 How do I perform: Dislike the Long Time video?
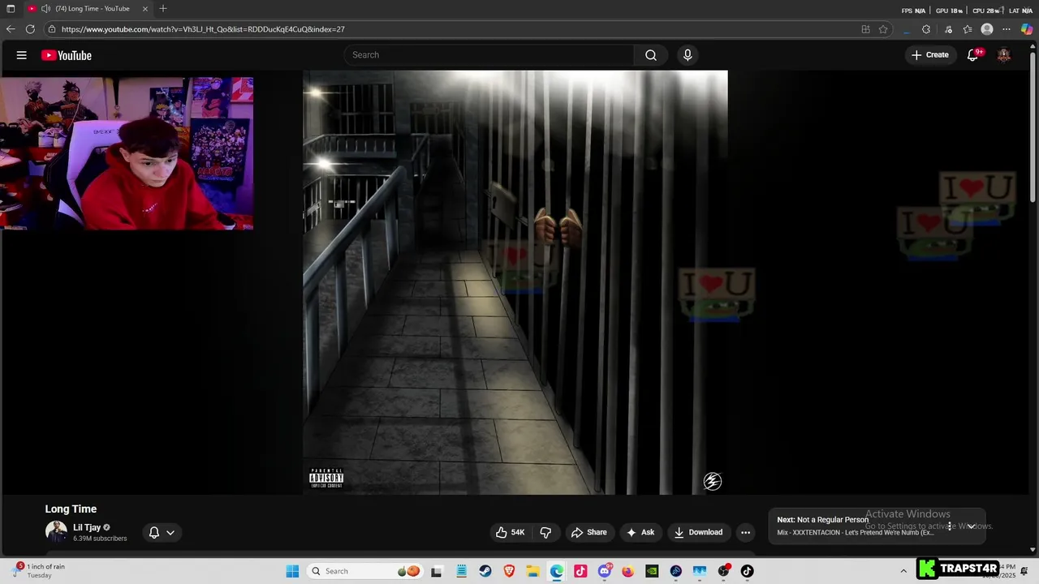(545, 532)
